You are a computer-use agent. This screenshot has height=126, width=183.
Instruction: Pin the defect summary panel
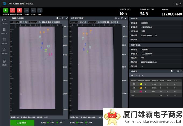pos(172,71)
